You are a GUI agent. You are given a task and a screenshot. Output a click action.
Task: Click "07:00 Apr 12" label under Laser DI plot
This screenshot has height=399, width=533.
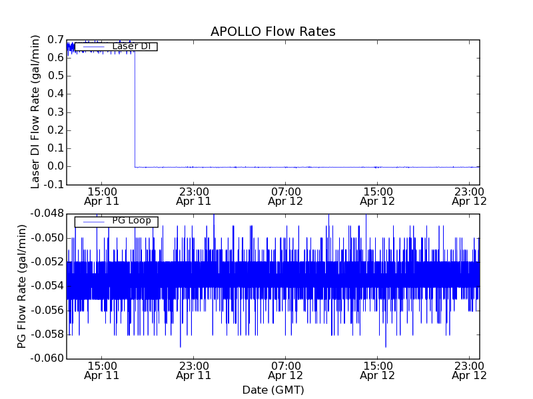[x=286, y=197]
